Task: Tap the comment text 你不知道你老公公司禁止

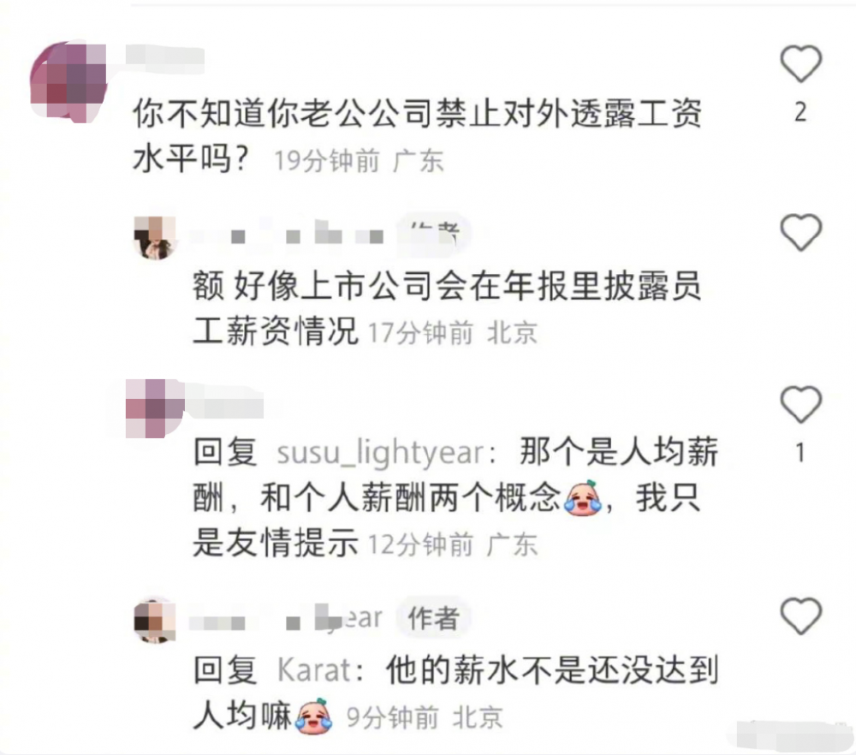Action: 418,136
